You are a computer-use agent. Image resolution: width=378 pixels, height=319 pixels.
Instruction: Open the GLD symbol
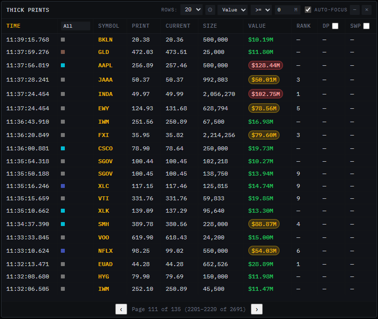click(104, 52)
